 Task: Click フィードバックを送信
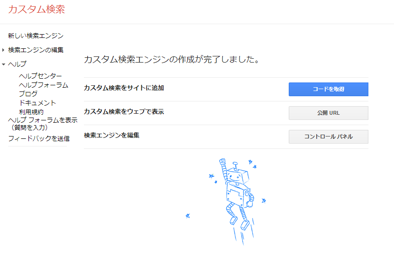coord(39,138)
